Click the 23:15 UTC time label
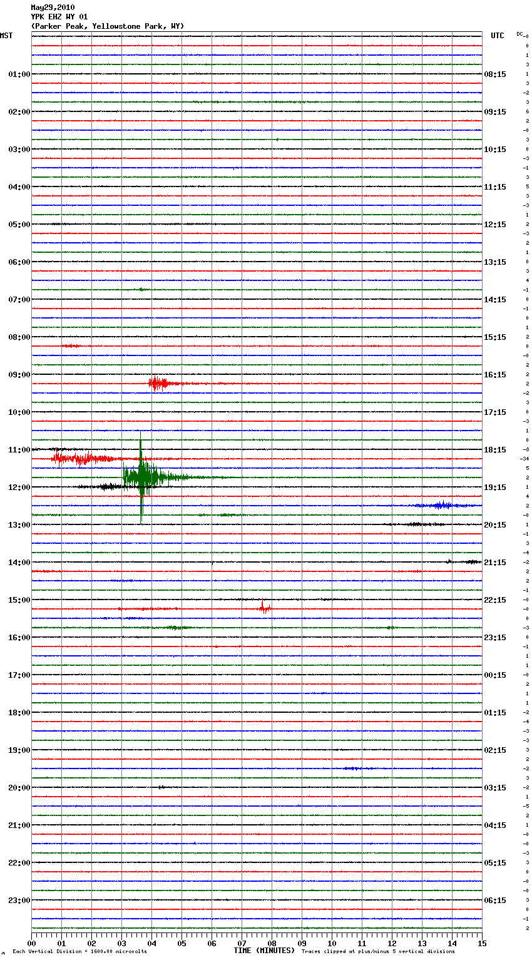Viewport: 532px width, 960px height. (495, 638)
